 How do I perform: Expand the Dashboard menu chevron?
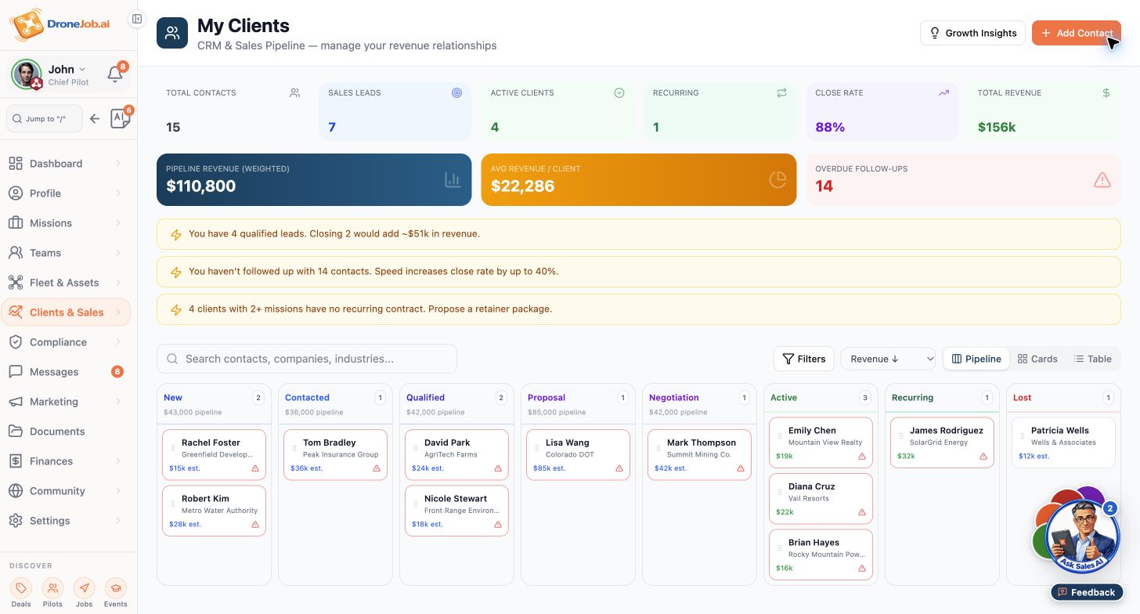pos(118,164)
